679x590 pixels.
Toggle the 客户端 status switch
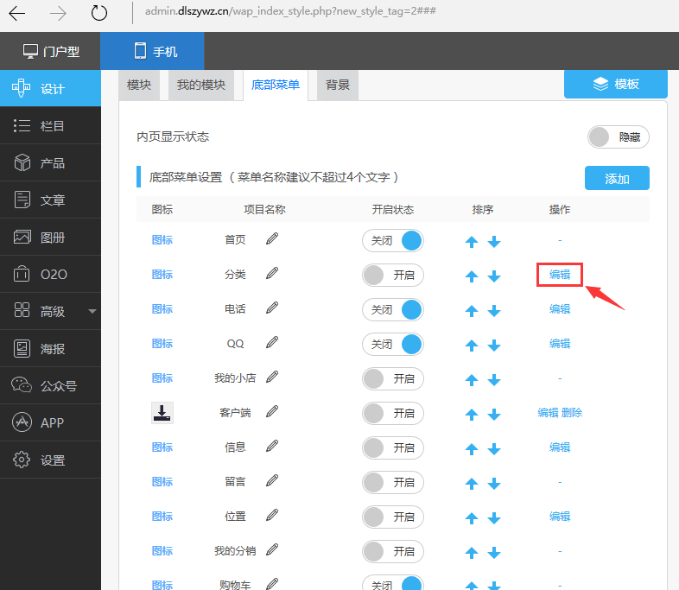coord(393,414)
